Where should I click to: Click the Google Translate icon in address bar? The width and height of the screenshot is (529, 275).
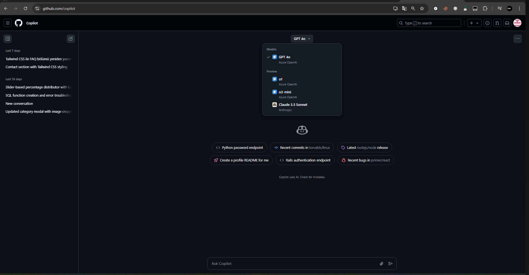[x=404, y=8]
